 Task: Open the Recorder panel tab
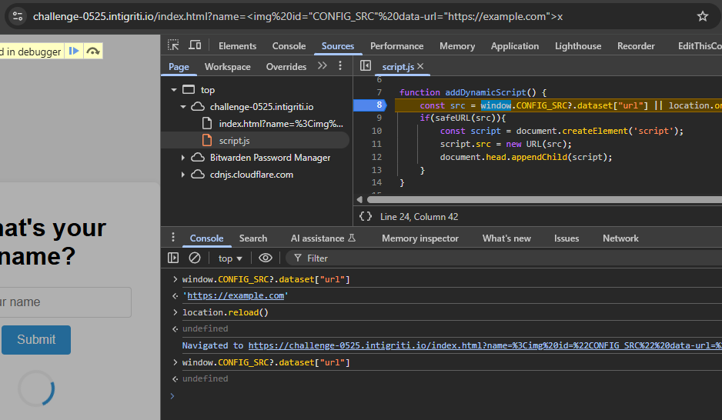click(x=636, y=46)
